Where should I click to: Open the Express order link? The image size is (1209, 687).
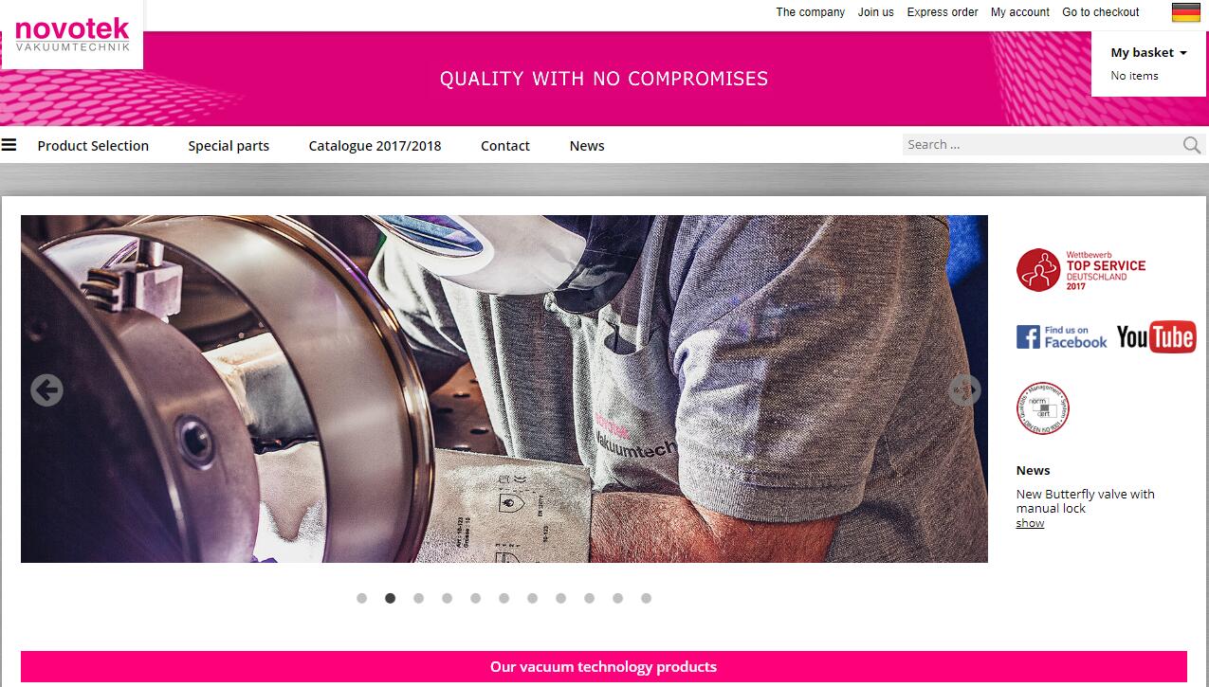(x=943, y=12)
